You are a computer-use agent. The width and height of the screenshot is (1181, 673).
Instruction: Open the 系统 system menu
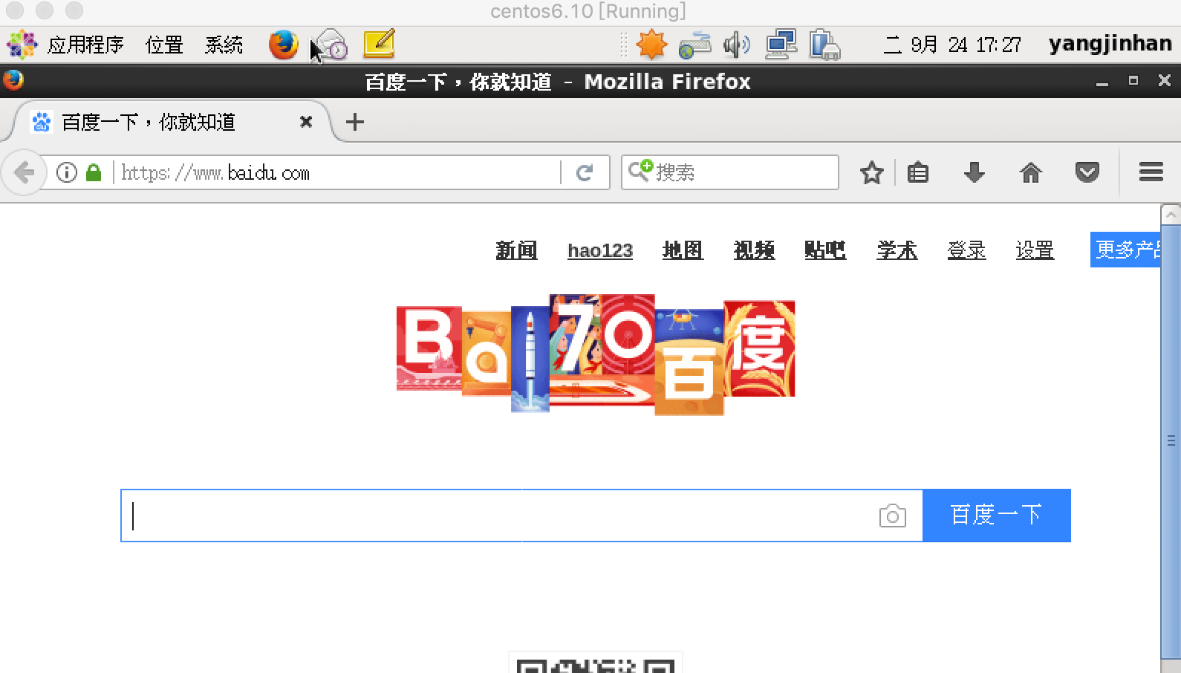click(x=224, y=45)
